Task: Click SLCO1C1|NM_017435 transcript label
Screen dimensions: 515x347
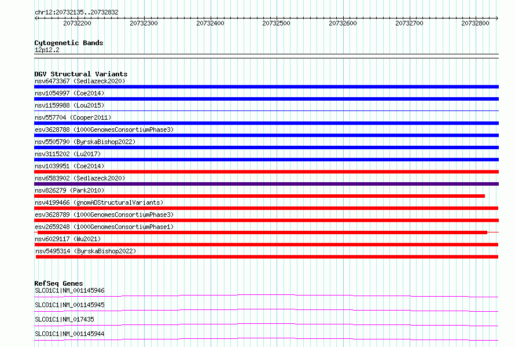Action: click(64, 319)
